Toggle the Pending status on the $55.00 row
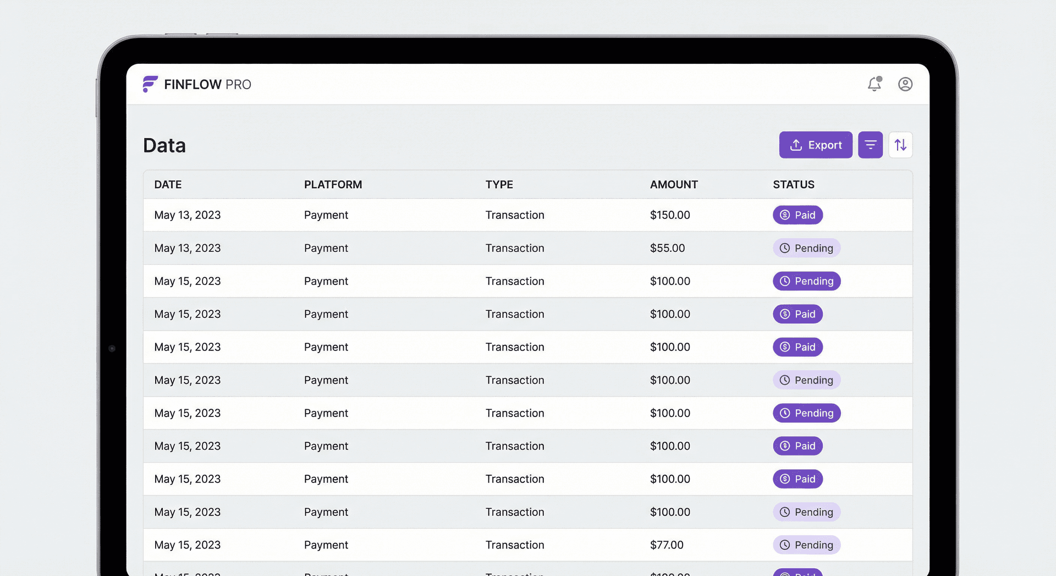Viewport: 1056px width, 576px height. [806, 248]
